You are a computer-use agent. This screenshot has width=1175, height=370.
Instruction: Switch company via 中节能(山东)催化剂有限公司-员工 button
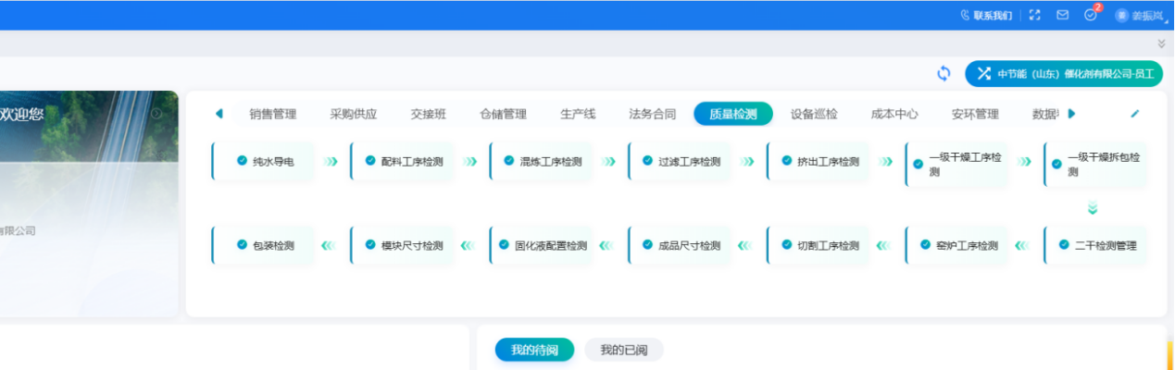[1064, 74]
